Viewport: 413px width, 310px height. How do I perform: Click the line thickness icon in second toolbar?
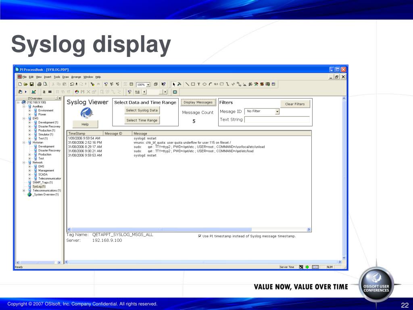pyautogui.click(x=50, y=92)
